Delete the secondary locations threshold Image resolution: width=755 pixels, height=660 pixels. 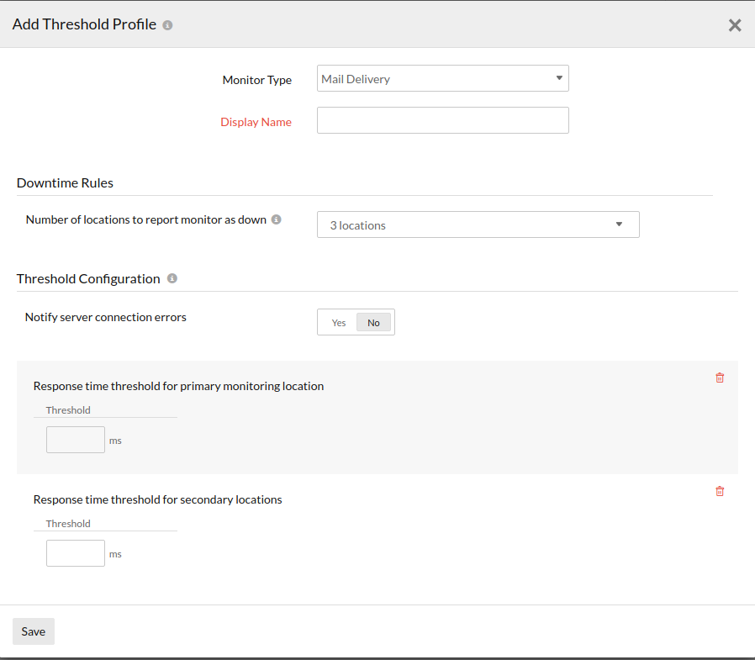coord(720,492)
